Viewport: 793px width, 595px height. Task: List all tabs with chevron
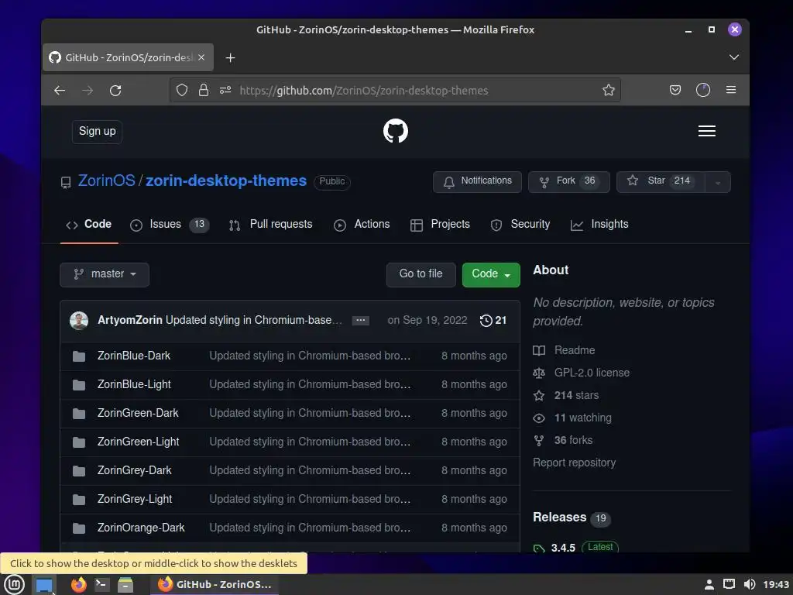point(734,57)
